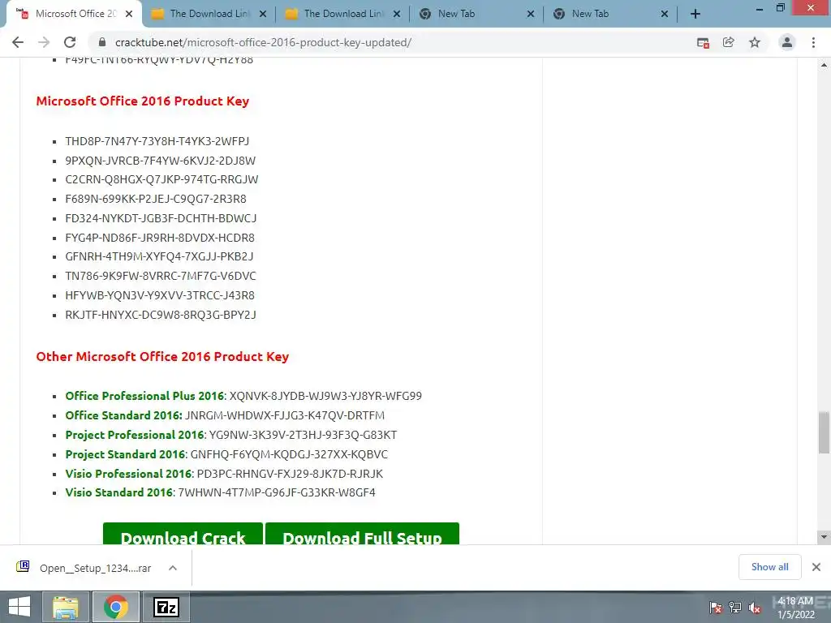Click the 'Office Standard 2016:' label

pyautogui.click(x=123, y=415)
